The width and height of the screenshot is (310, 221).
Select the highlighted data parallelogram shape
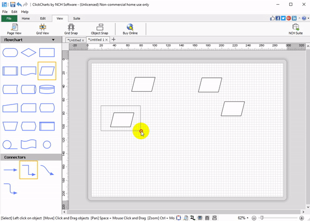[47, 71]
